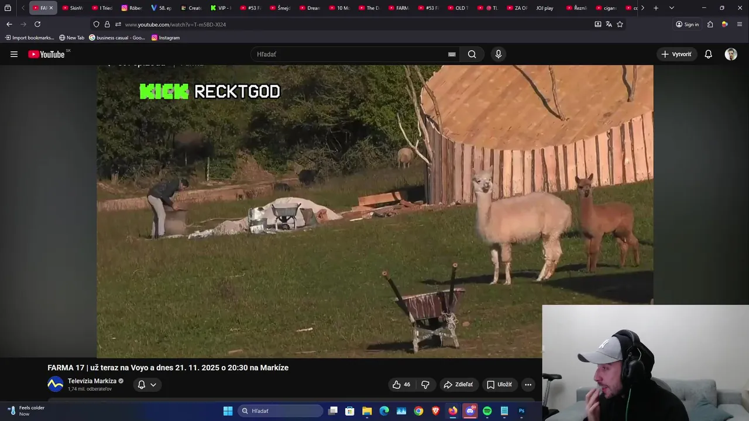Viewport: 749px width, 421px height.
Task: Open a new browser tab with plus
Action: (656, 8)
